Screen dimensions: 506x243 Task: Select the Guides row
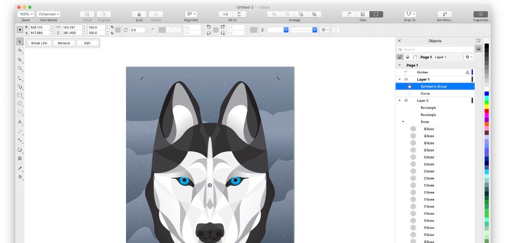pyautogui.click(x=435, y=72)
